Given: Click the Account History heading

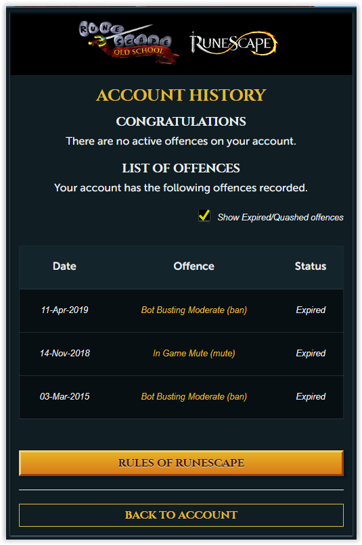Looking at the screenshot, I should 181,95.
